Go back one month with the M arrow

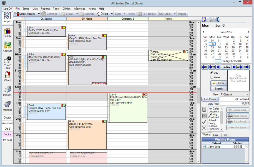pos(205,67)
